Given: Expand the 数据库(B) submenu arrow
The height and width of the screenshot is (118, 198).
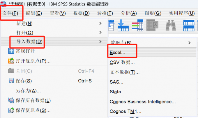Looking at the screenshot, I should [190, 43].
